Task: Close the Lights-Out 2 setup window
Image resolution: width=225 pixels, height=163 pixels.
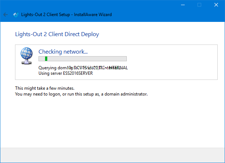Action: pos(216,5)
